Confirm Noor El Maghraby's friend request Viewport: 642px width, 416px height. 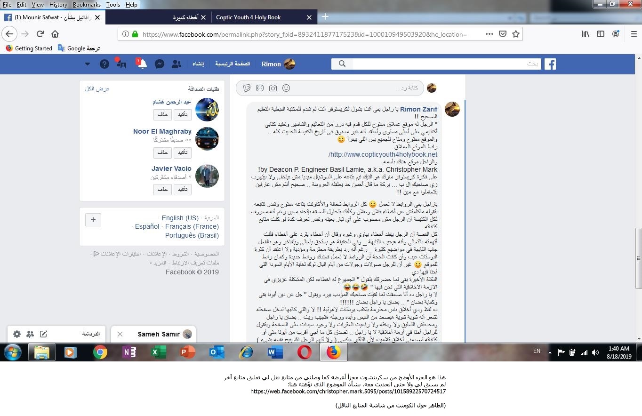(x=182, y=153)
